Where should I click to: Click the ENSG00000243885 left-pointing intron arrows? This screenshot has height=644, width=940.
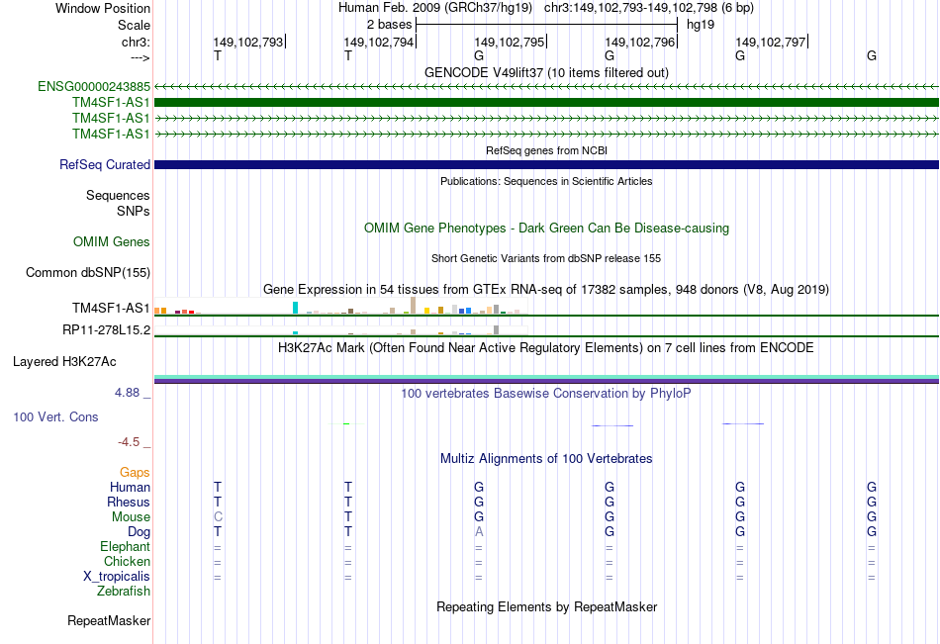[x=546, y=87]
